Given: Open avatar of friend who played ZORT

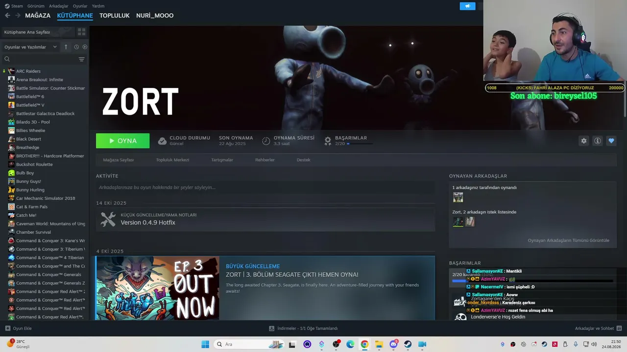Looking at the screenshot, I should [x=458, y=198].
